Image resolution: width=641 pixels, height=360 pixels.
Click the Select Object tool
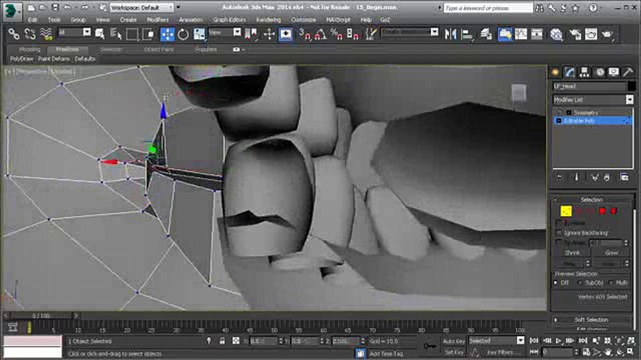[x=100, y=34]
